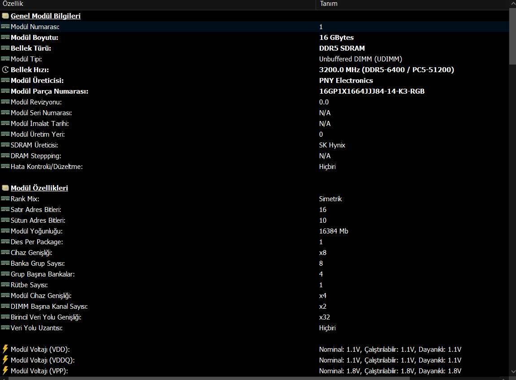Screen dimensions: 516x380
Task: Click the lightning icon beside Modül Voltajı (VDD)
Action: [5, 349]
